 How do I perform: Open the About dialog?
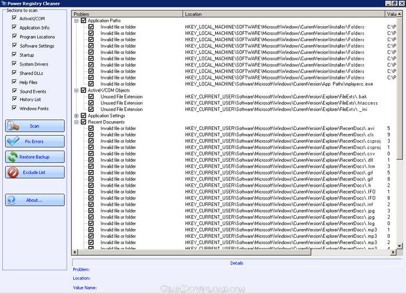tap(35, 200)
